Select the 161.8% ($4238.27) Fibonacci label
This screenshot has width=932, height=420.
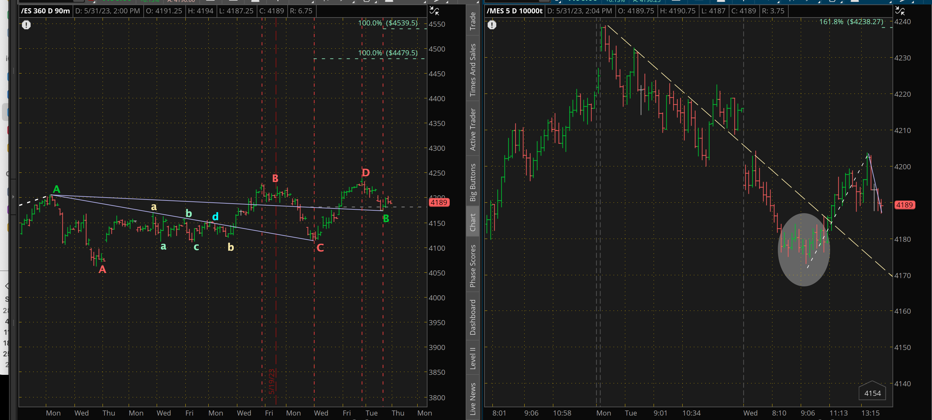[851, 22]
